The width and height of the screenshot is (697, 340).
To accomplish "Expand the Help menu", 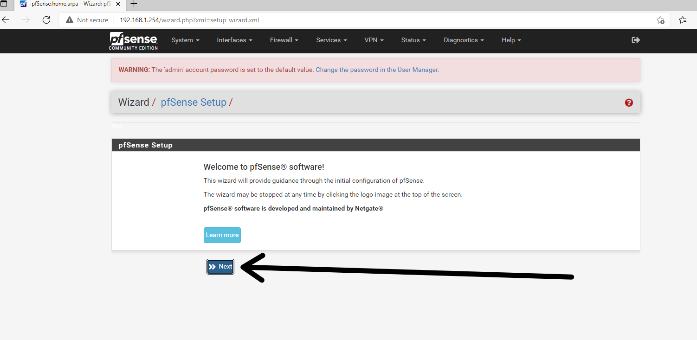I will click(x=511, y=40).
